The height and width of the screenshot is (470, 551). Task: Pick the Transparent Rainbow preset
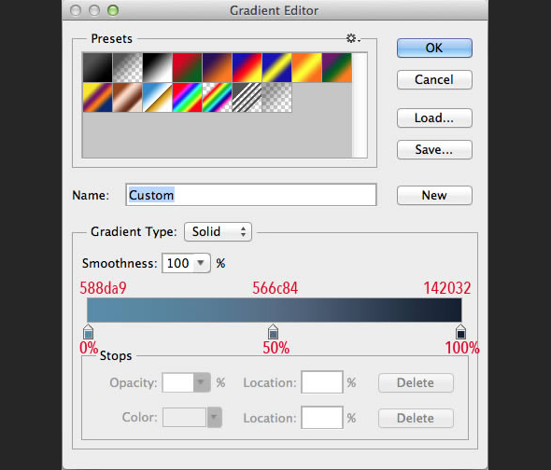pos(218,98)
